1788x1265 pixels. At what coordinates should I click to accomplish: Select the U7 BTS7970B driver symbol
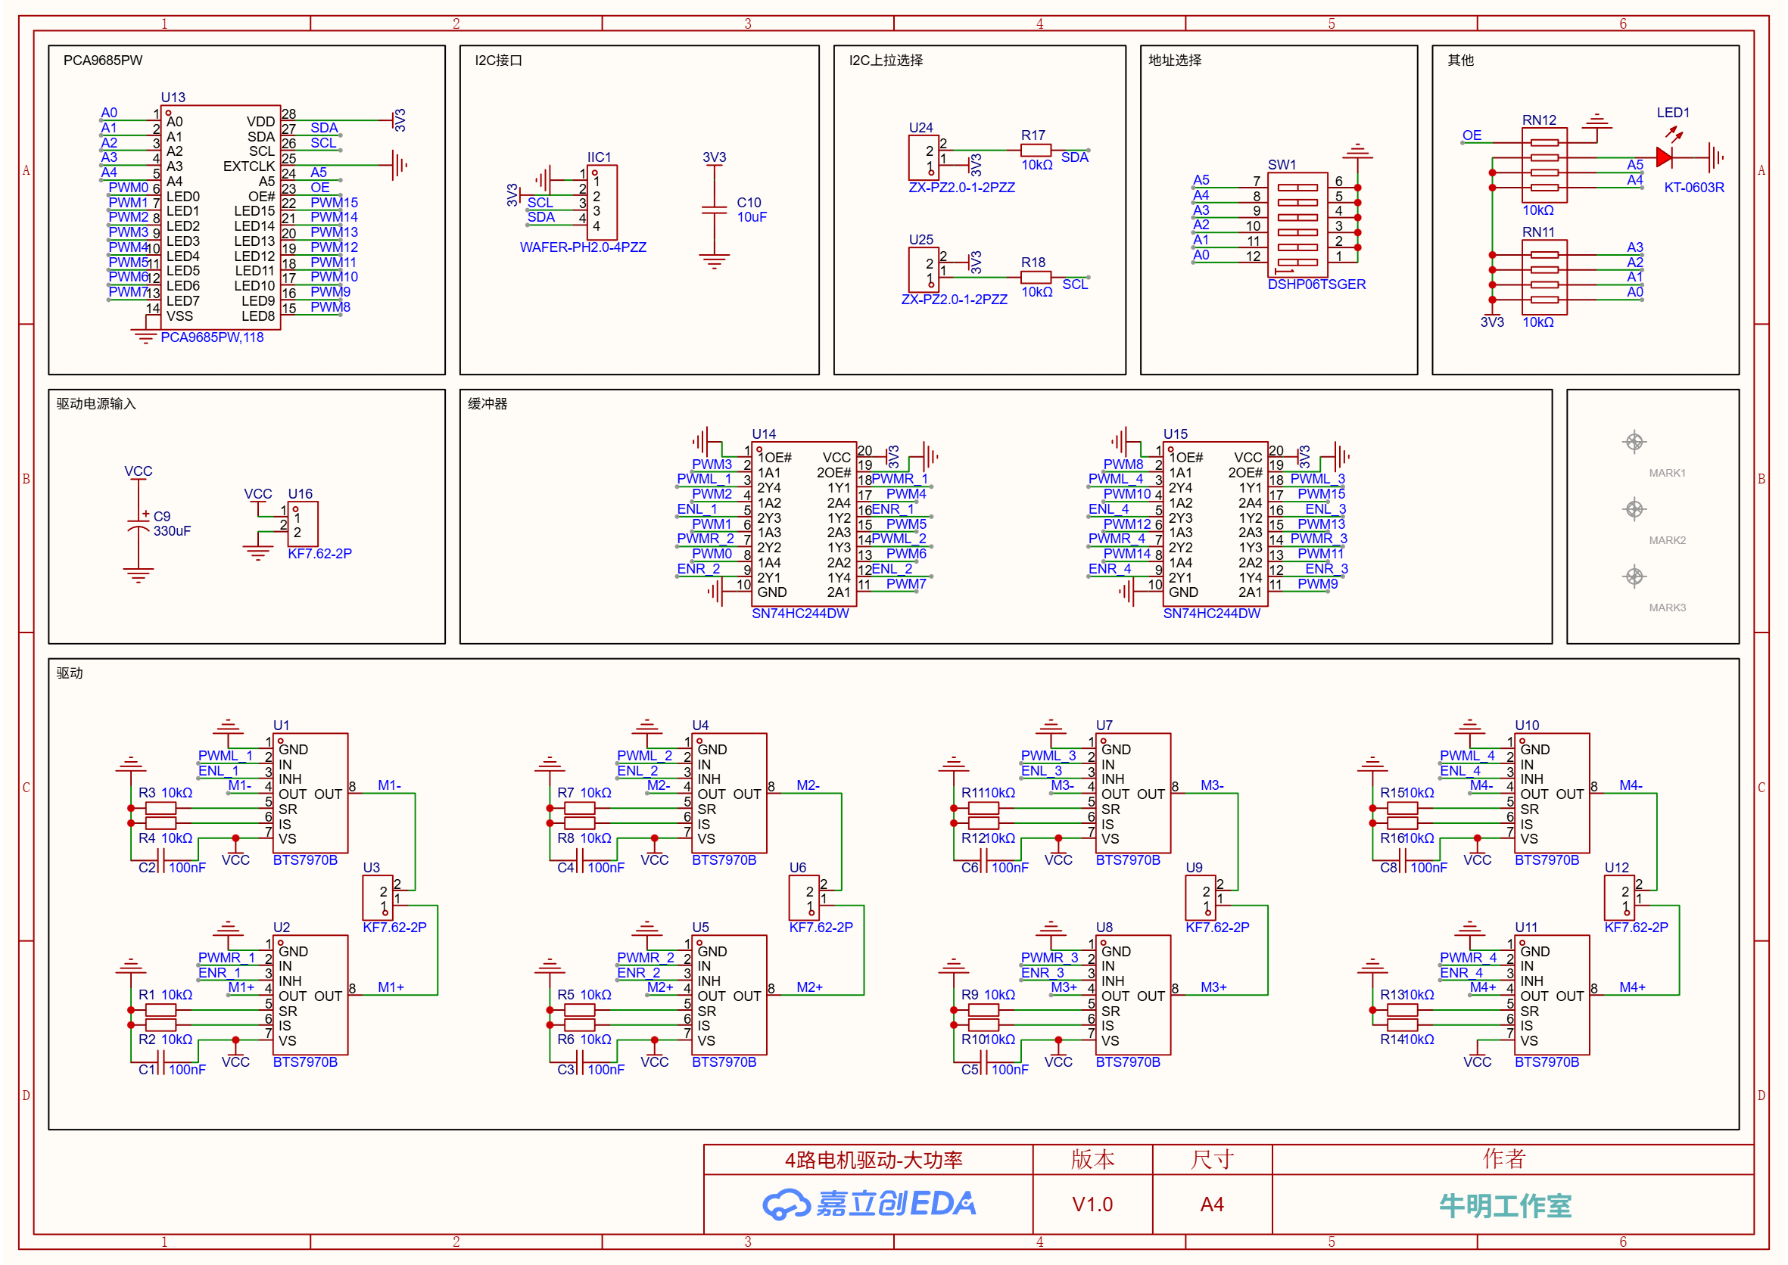pyautogui.click(x=1132, y=793)
